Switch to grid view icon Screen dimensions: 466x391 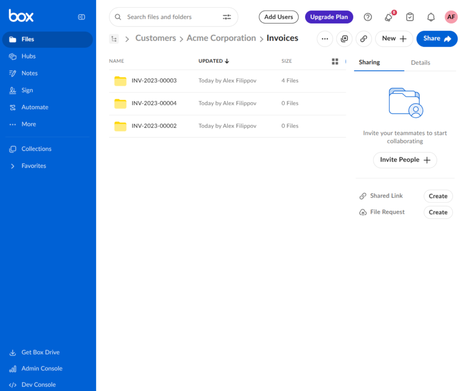tap(335, 61)
